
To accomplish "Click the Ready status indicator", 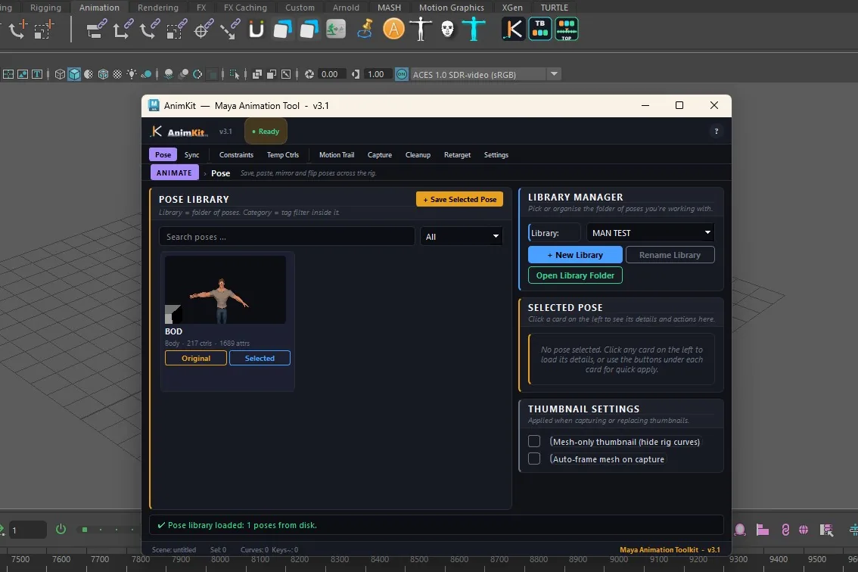I will point(266,132).
